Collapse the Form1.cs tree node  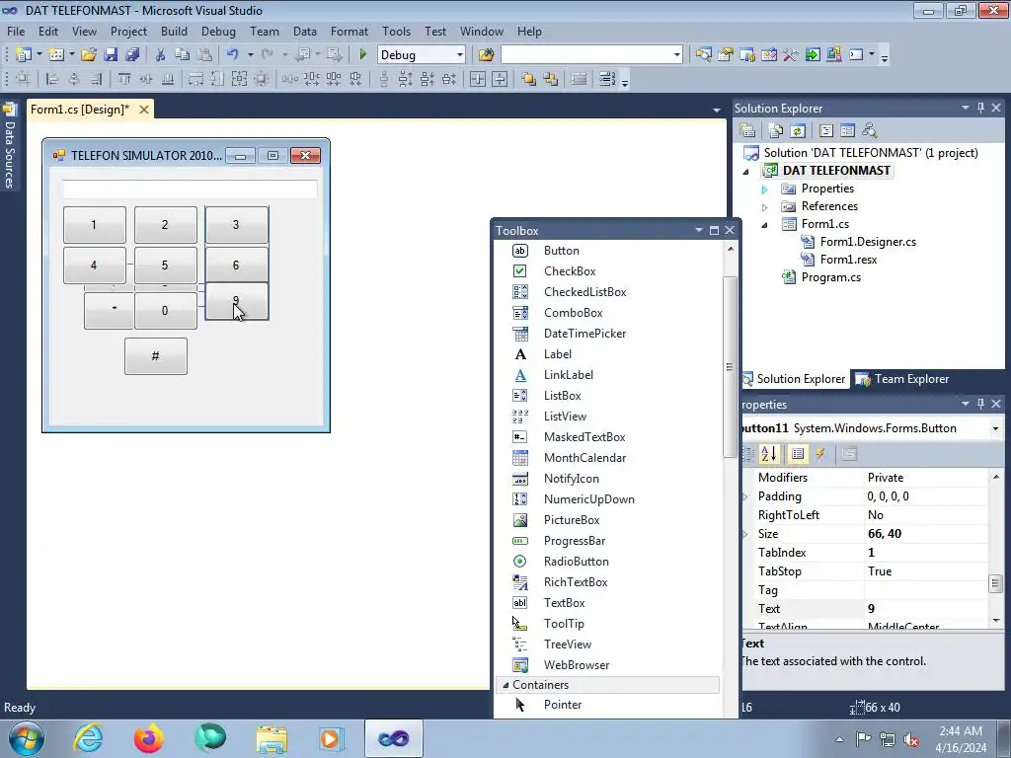(x=765, y=224)
